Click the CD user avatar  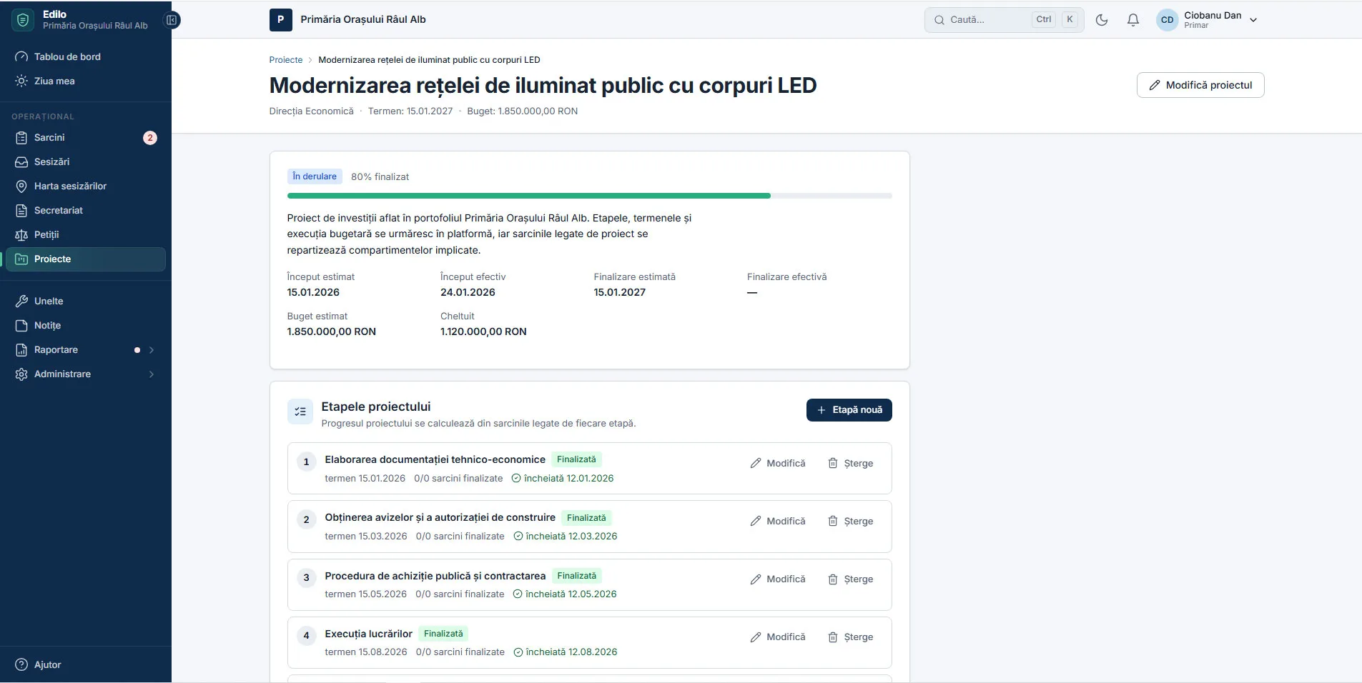[x=1168, y=20]
